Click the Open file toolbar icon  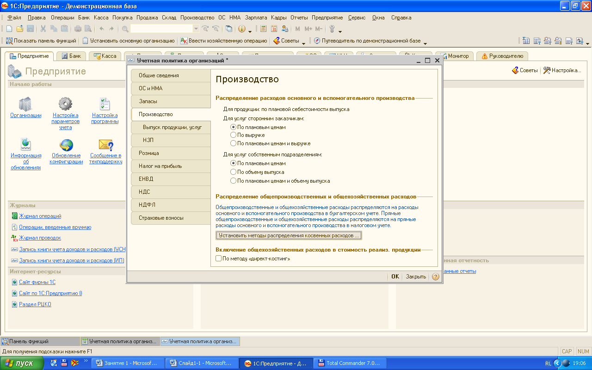pos(19,29)
